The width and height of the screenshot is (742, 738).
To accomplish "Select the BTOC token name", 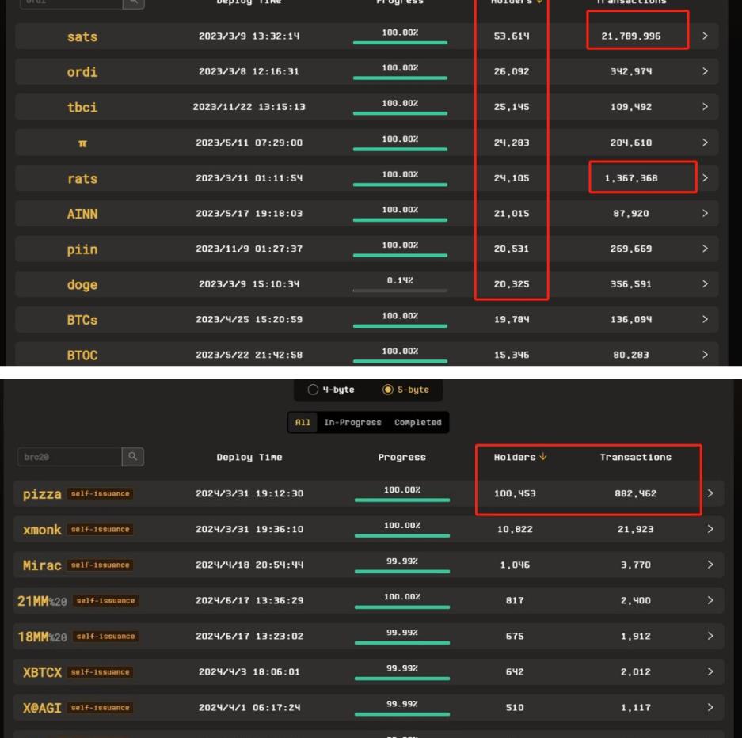I will [82, 356].
